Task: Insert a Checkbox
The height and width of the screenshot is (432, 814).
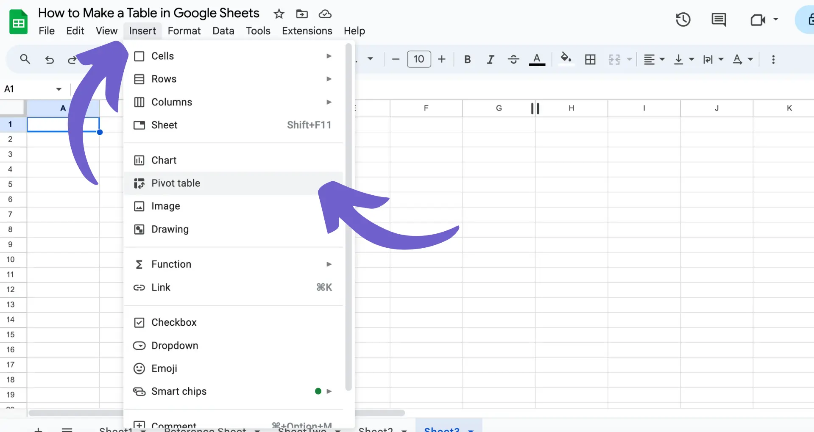Action: (x=233, y=322)
